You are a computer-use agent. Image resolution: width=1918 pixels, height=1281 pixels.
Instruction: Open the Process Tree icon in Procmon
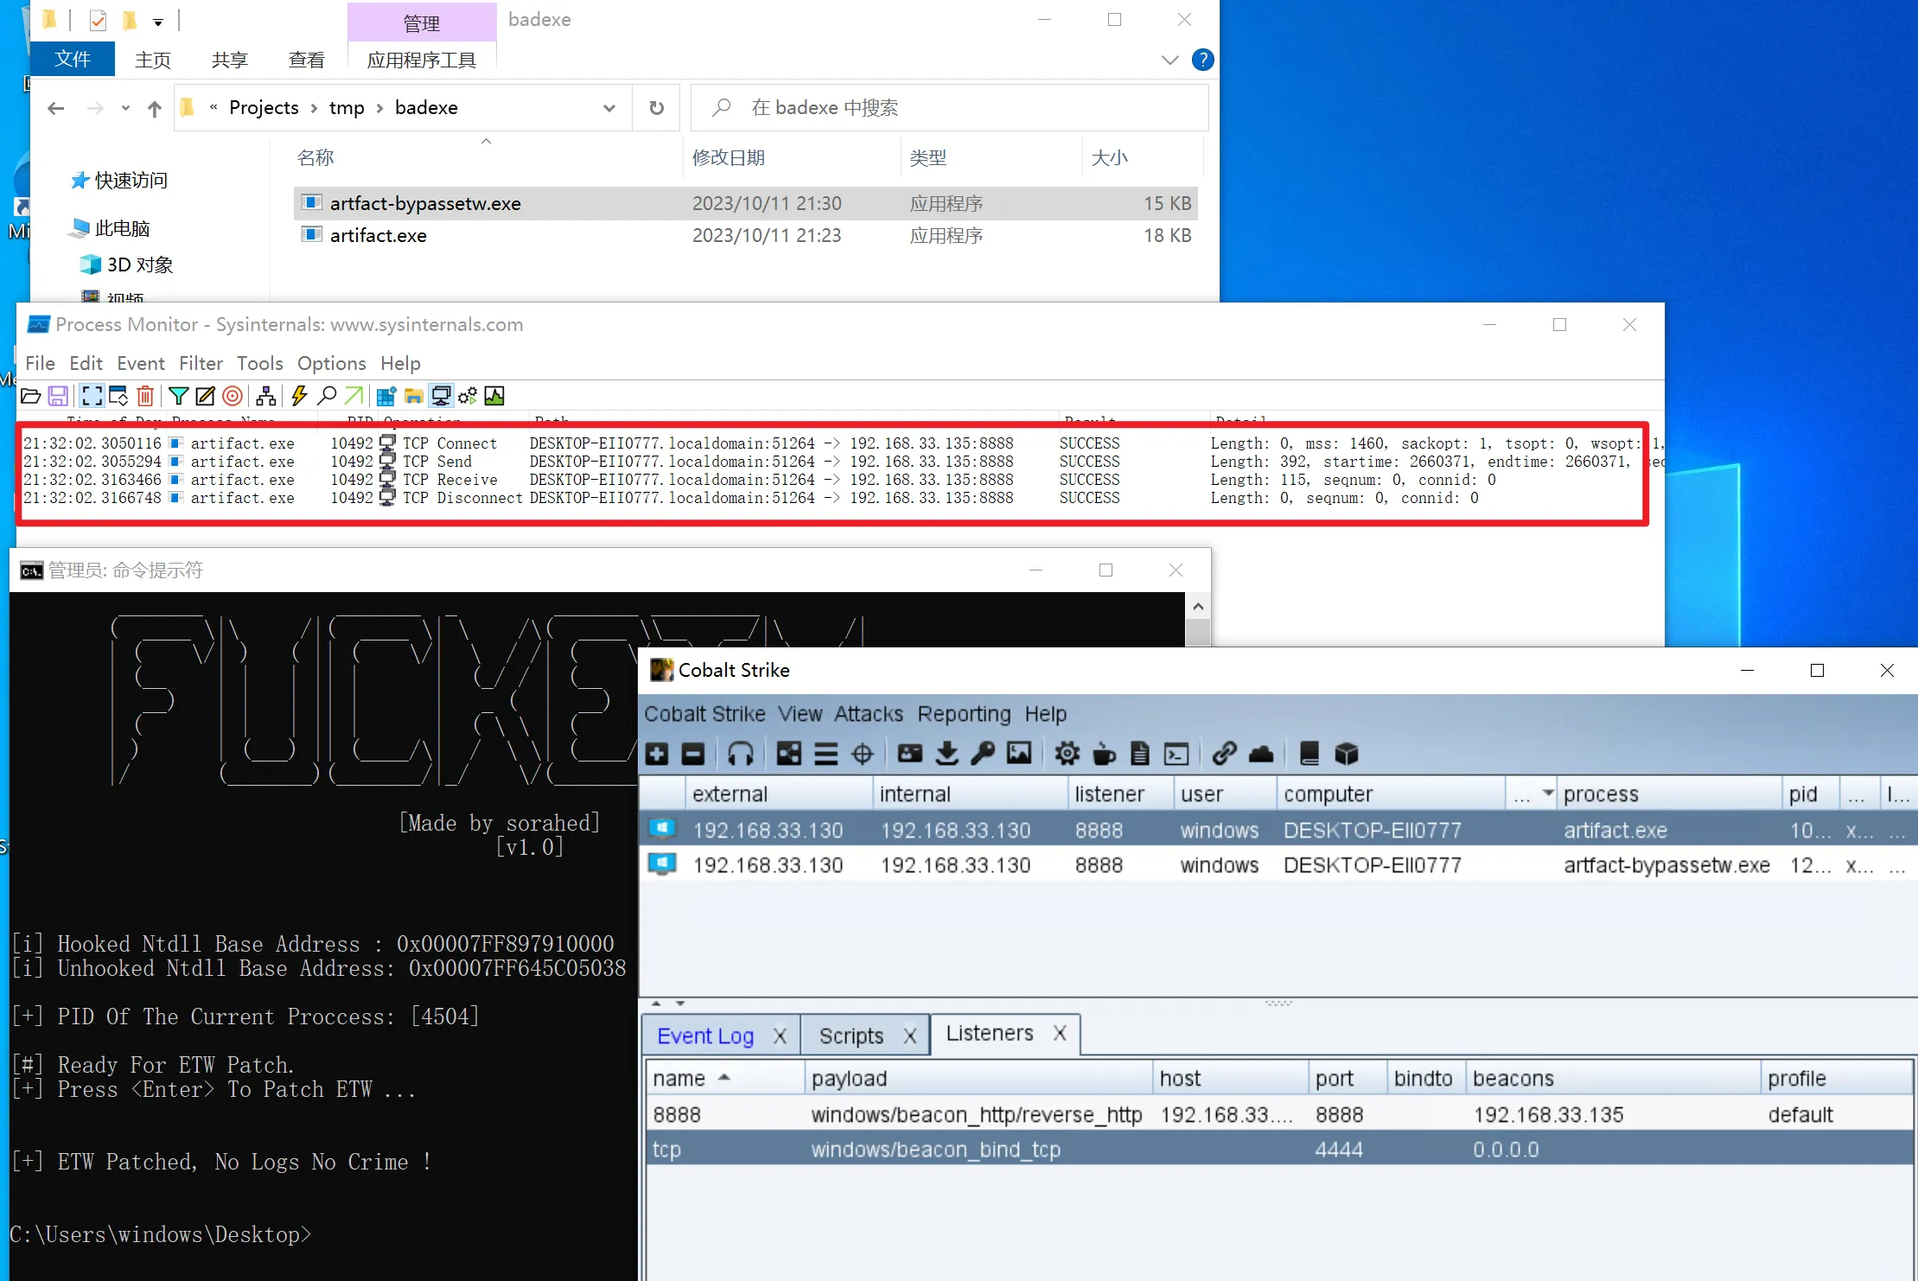tap(266, 396)
